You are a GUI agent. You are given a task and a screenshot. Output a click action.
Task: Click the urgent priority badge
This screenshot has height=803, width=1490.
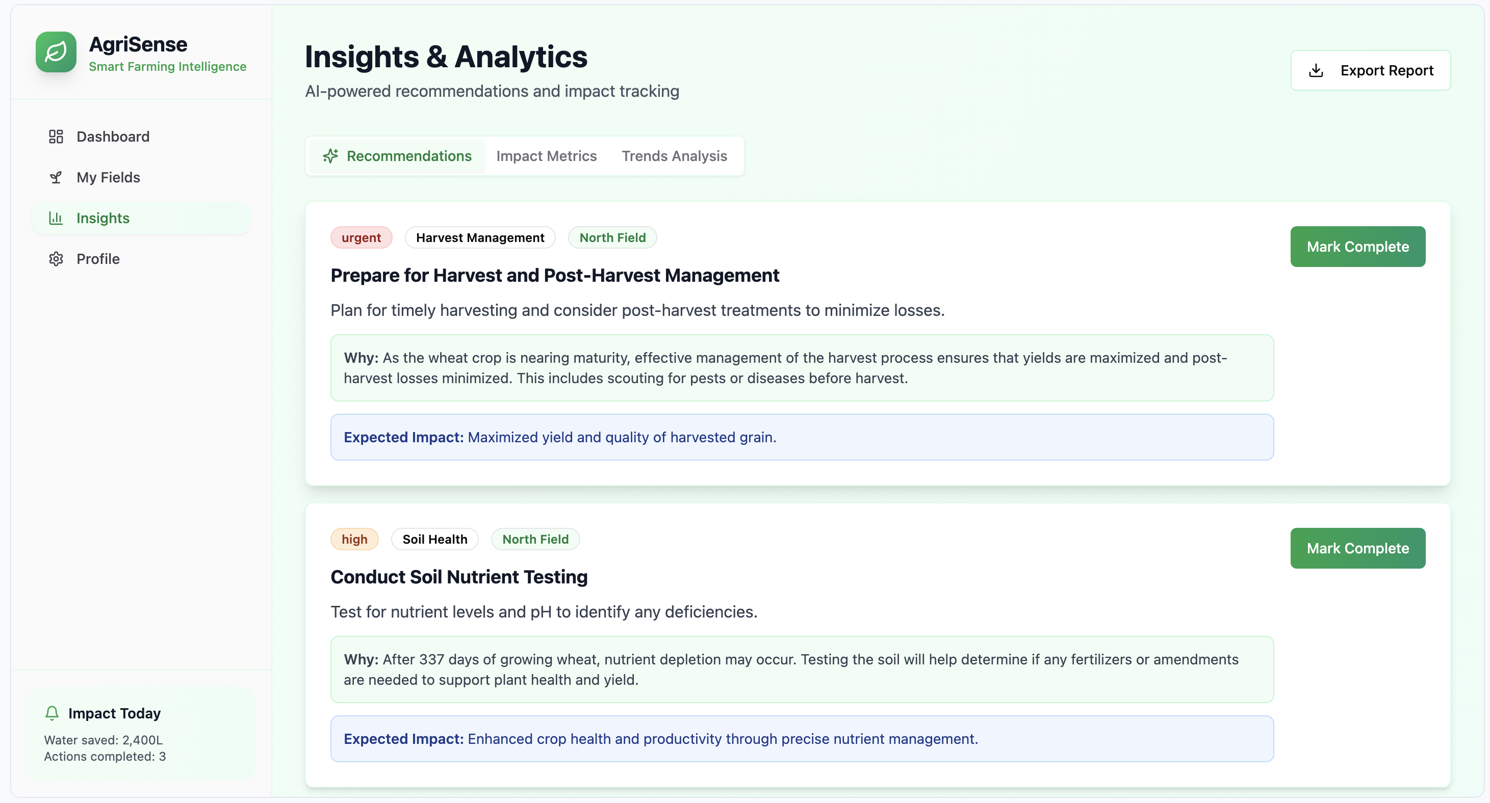pos(361,237)
